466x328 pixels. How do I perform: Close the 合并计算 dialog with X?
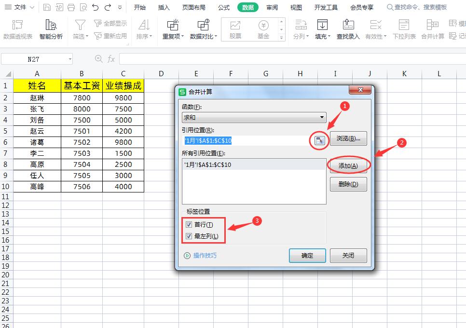(x=360, y=90)
